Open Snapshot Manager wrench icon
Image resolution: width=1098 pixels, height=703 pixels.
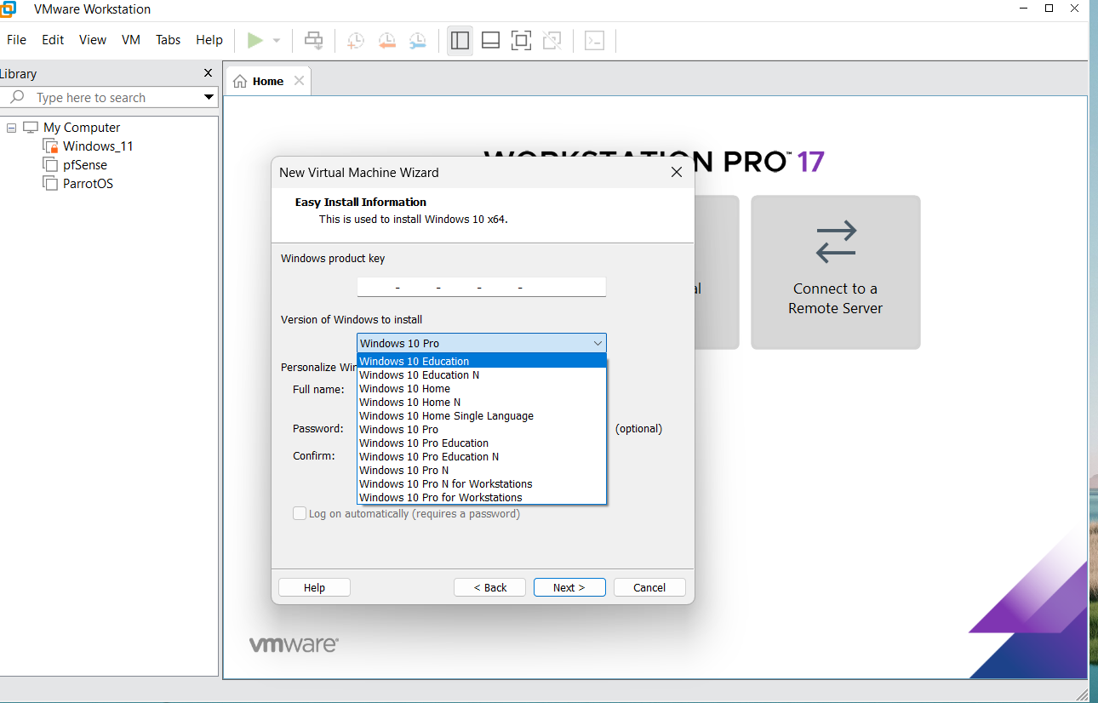tap(417, 40)
